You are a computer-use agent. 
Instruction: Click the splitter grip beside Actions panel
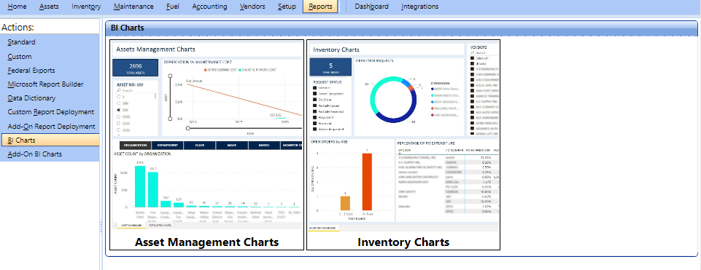click(x=101, y=226)
